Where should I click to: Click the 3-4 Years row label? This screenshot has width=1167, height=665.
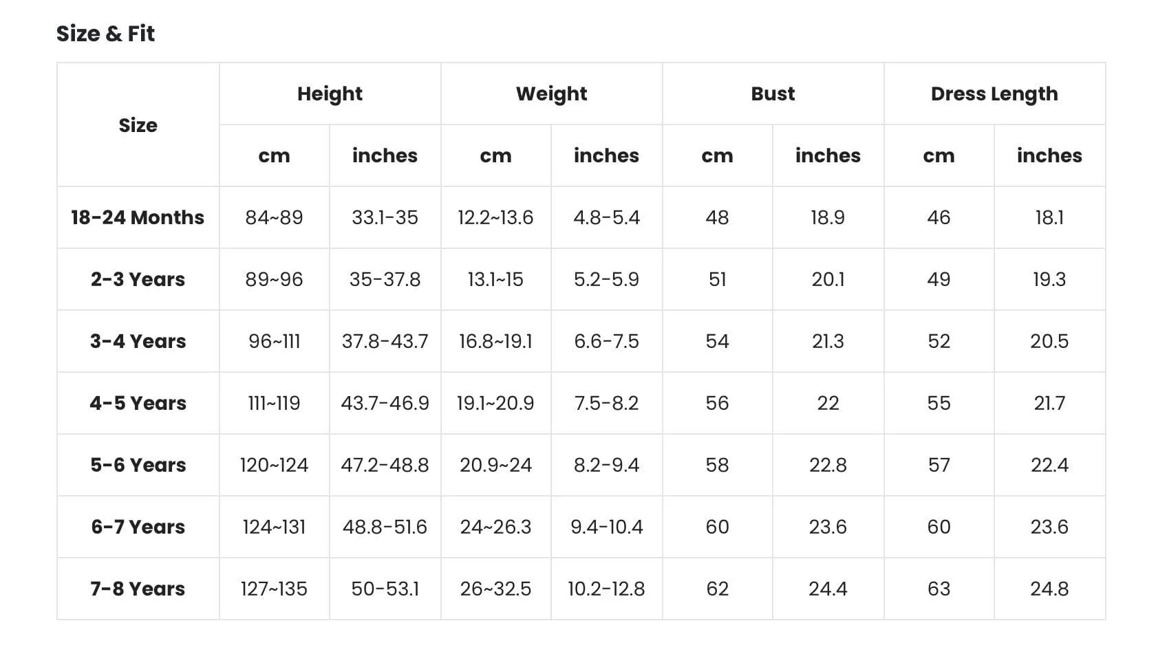[x=138, y=341]
